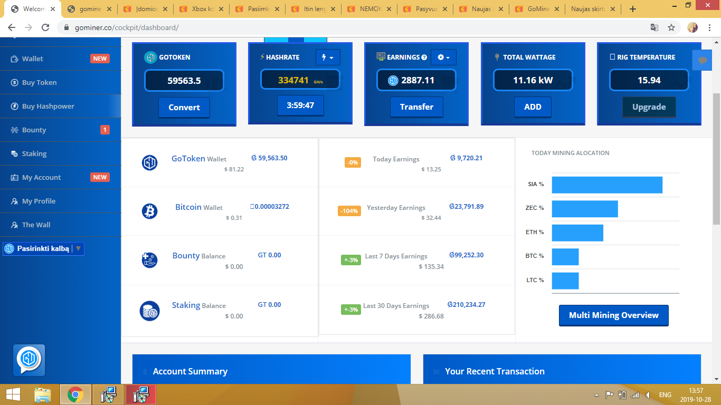Image resolution: width=721 pixels, height=405 pixels.
Task: Open the Windows Start menu
Action: pyautogui.click(x=13, y=394)
